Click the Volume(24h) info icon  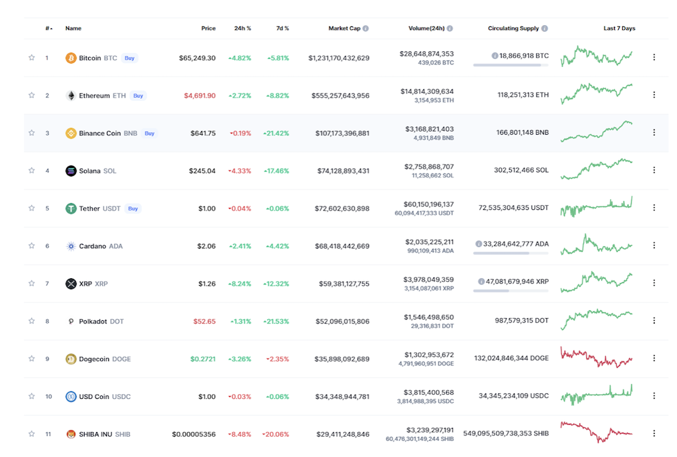click(450, 28)
